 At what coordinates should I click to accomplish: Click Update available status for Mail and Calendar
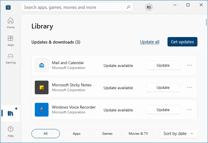(x=118, y=66)
